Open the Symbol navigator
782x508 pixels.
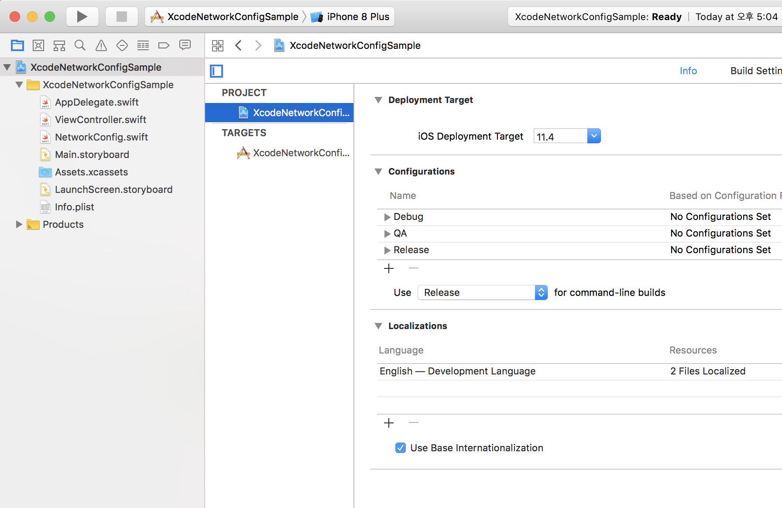click(x=59, y=45)
